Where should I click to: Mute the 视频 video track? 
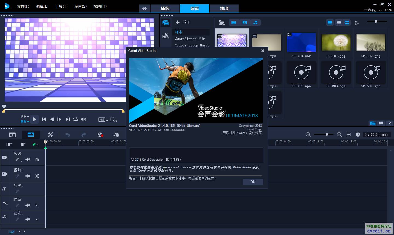[28, 159]
